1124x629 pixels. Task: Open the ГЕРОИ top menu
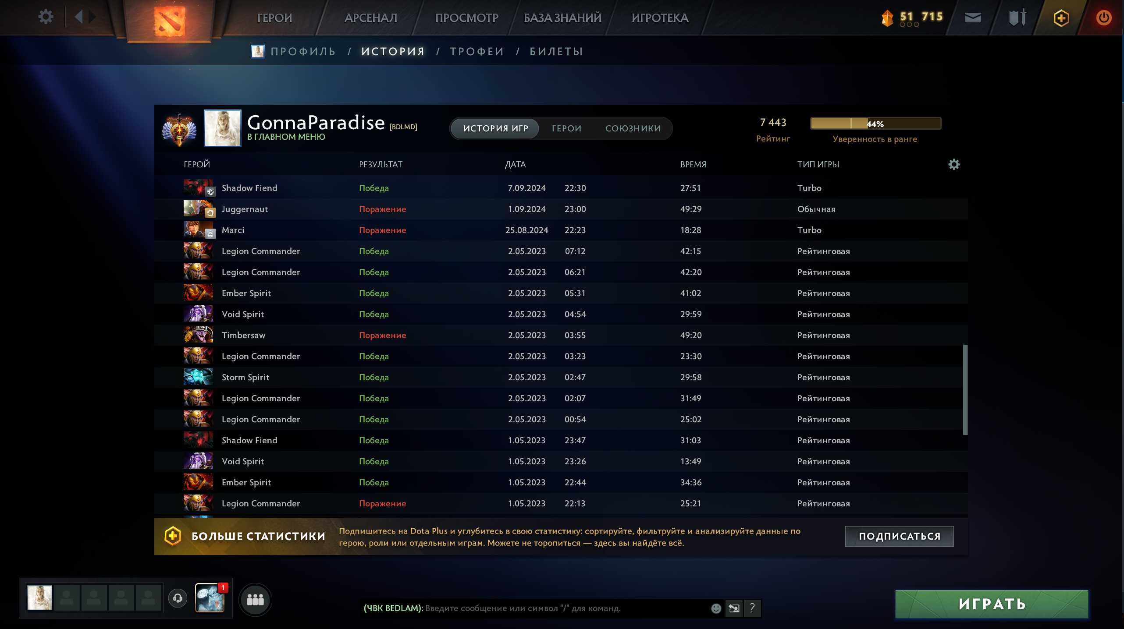point(274,18)
